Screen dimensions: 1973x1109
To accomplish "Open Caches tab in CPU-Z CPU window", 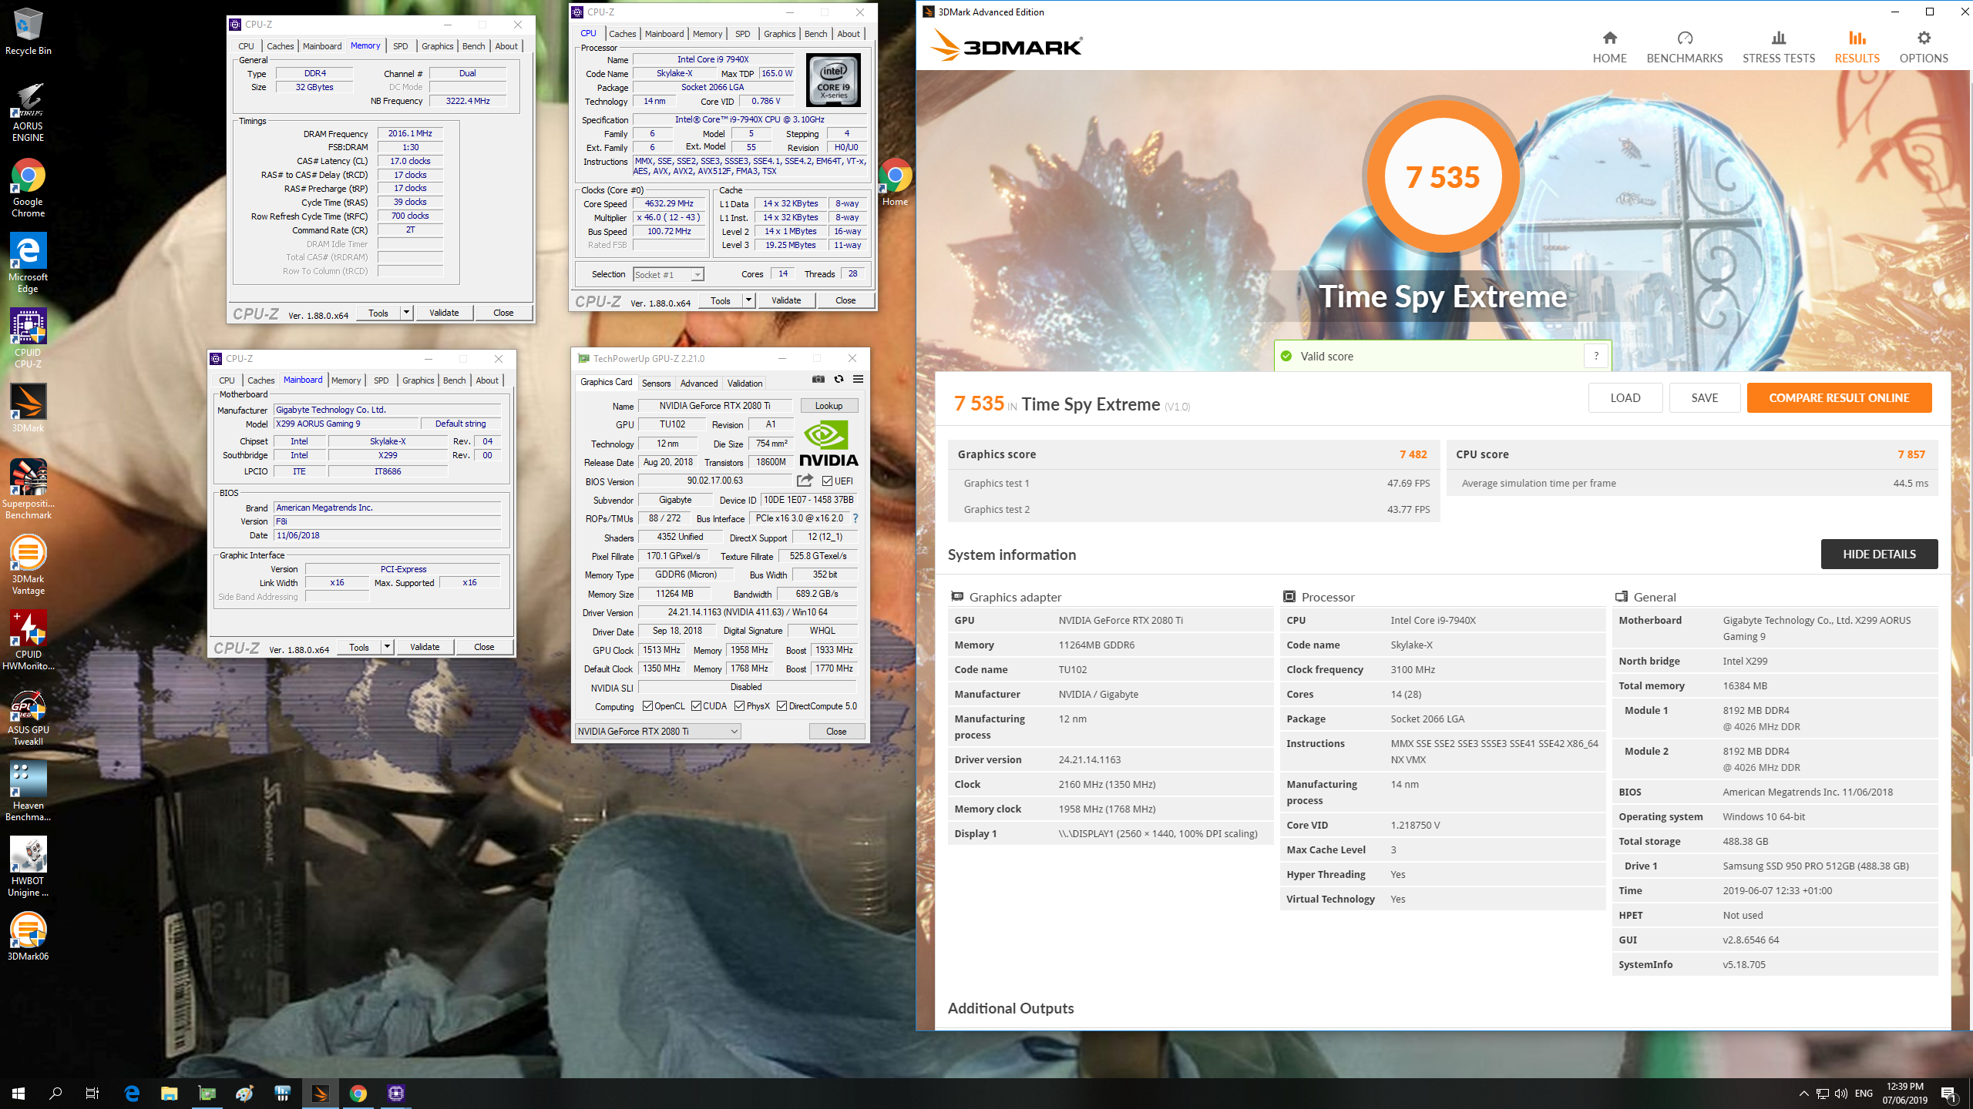I will tap(622, 34).
